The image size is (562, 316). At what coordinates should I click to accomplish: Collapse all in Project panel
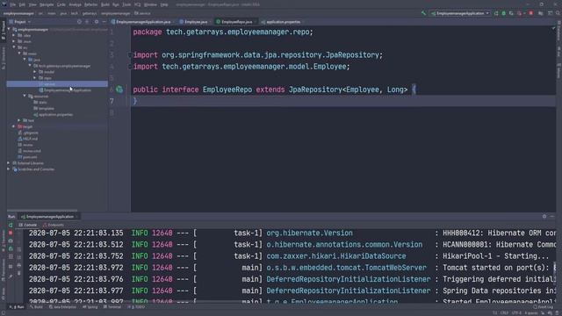tap(87, 22)
